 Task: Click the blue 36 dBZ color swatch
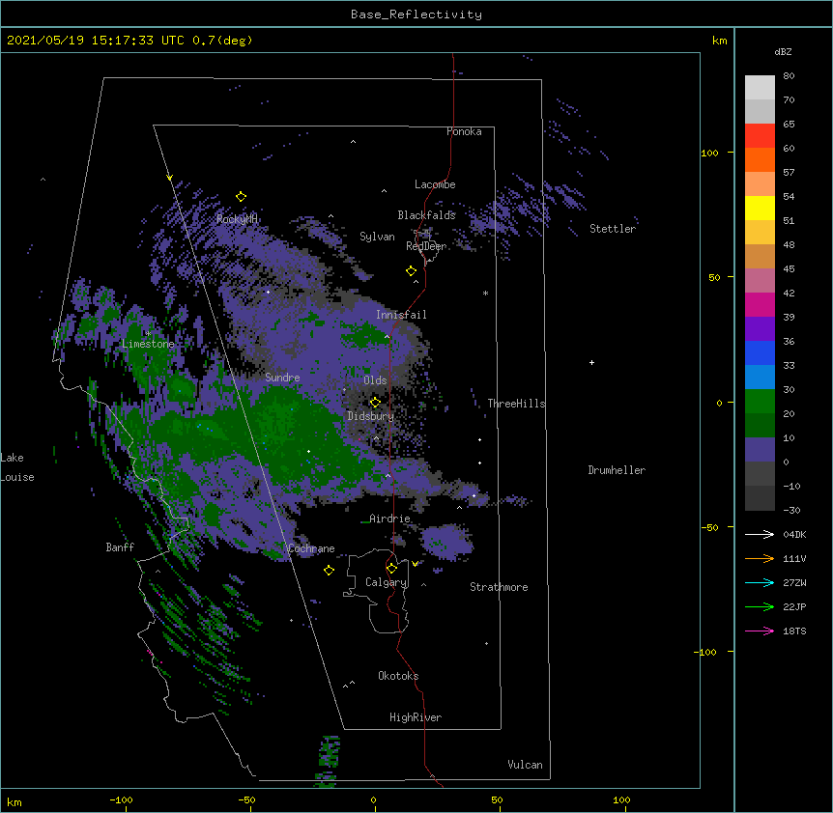tap(760, 352)
